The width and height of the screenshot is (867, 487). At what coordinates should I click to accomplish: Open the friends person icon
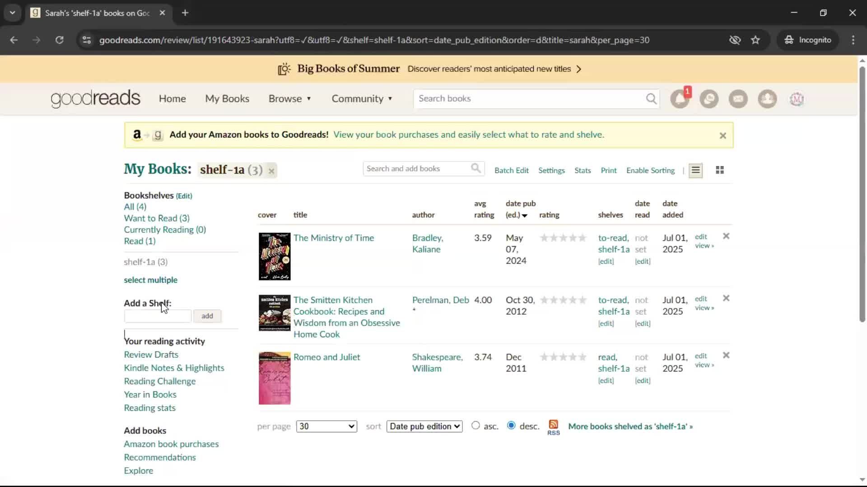[767, 99]
